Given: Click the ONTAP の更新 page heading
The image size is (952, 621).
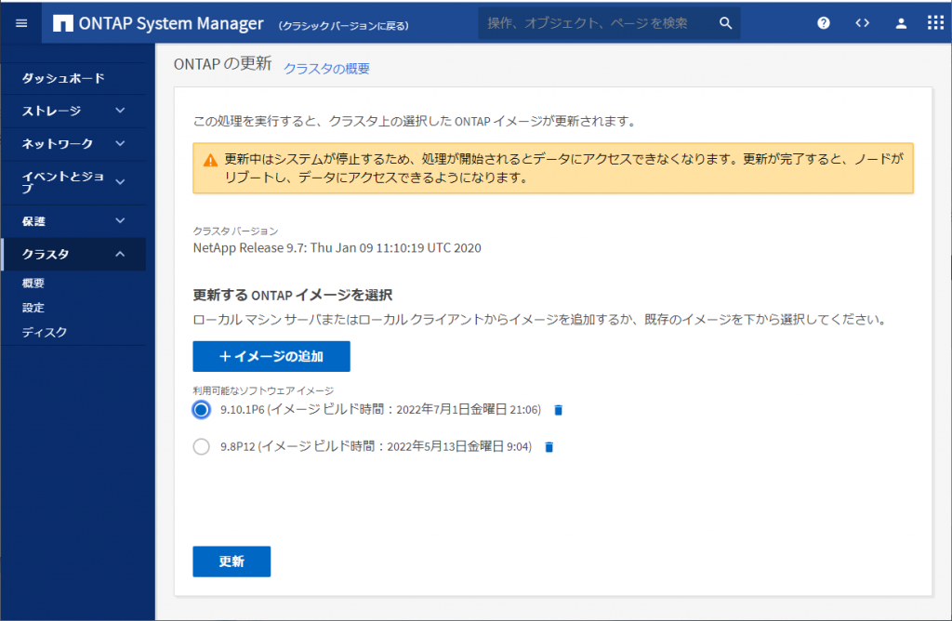Looking at the screenshot, I should pos(223,64).
